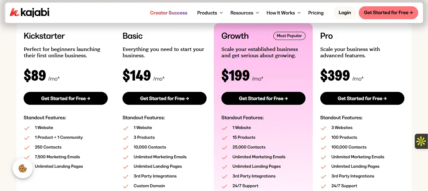Click checkmark icon beside 15 Products
Image resolution: width=428 pixels, height=191 pixels.
coord(225,138)
